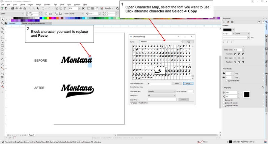Click the Open file folder icon
This screenshot has height=144, width=268.
(x=6, y=8)
